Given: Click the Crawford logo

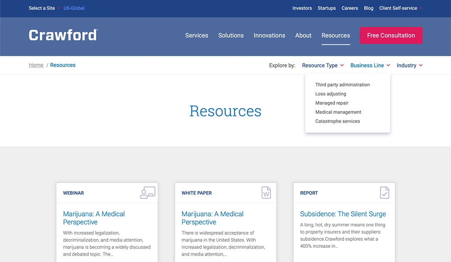Looking at the screenshot, I should coord(63,35).
